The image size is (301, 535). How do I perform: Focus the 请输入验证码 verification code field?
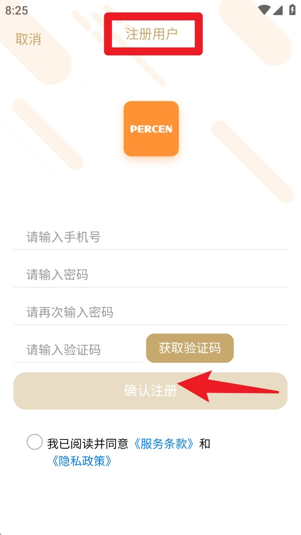(x=78, y=350)
